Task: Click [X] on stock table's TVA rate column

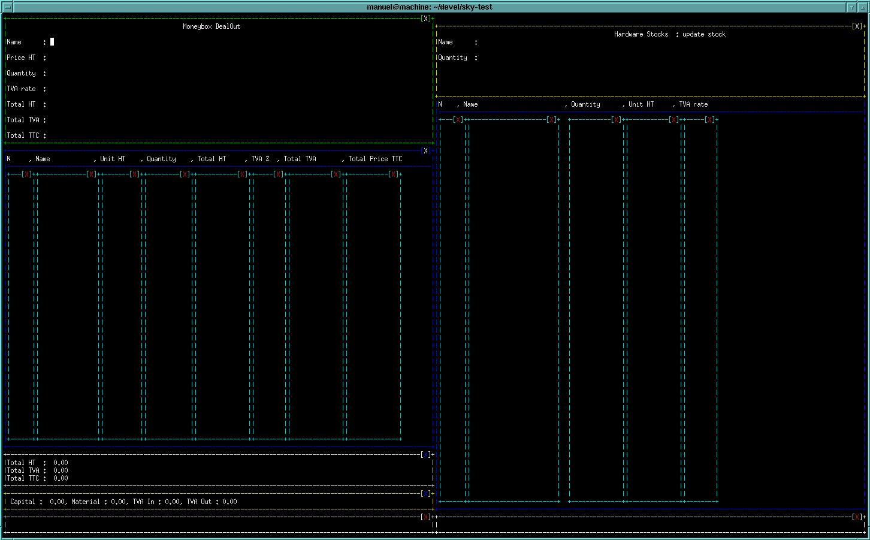Action: pyautogui.click(x=709, y=120)
